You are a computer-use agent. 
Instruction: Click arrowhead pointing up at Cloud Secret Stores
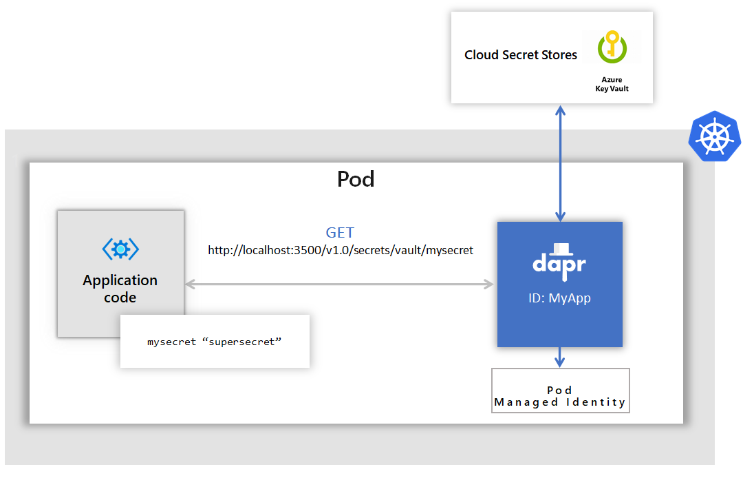click(561, 110)
